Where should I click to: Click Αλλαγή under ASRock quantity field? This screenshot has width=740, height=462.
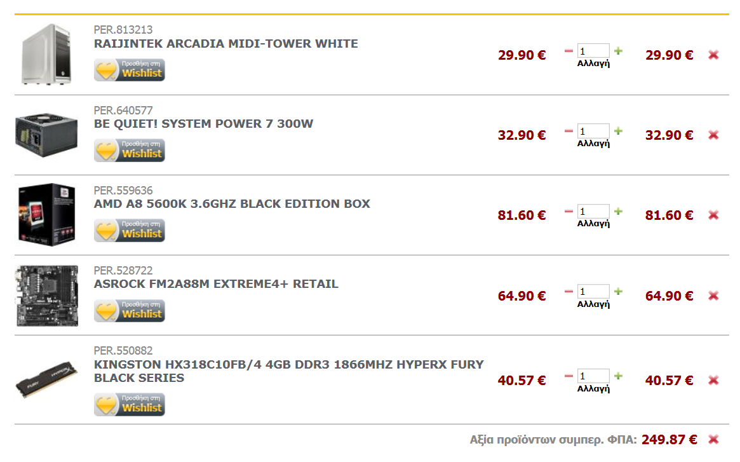pyautogui.click(x=593, y=304)
